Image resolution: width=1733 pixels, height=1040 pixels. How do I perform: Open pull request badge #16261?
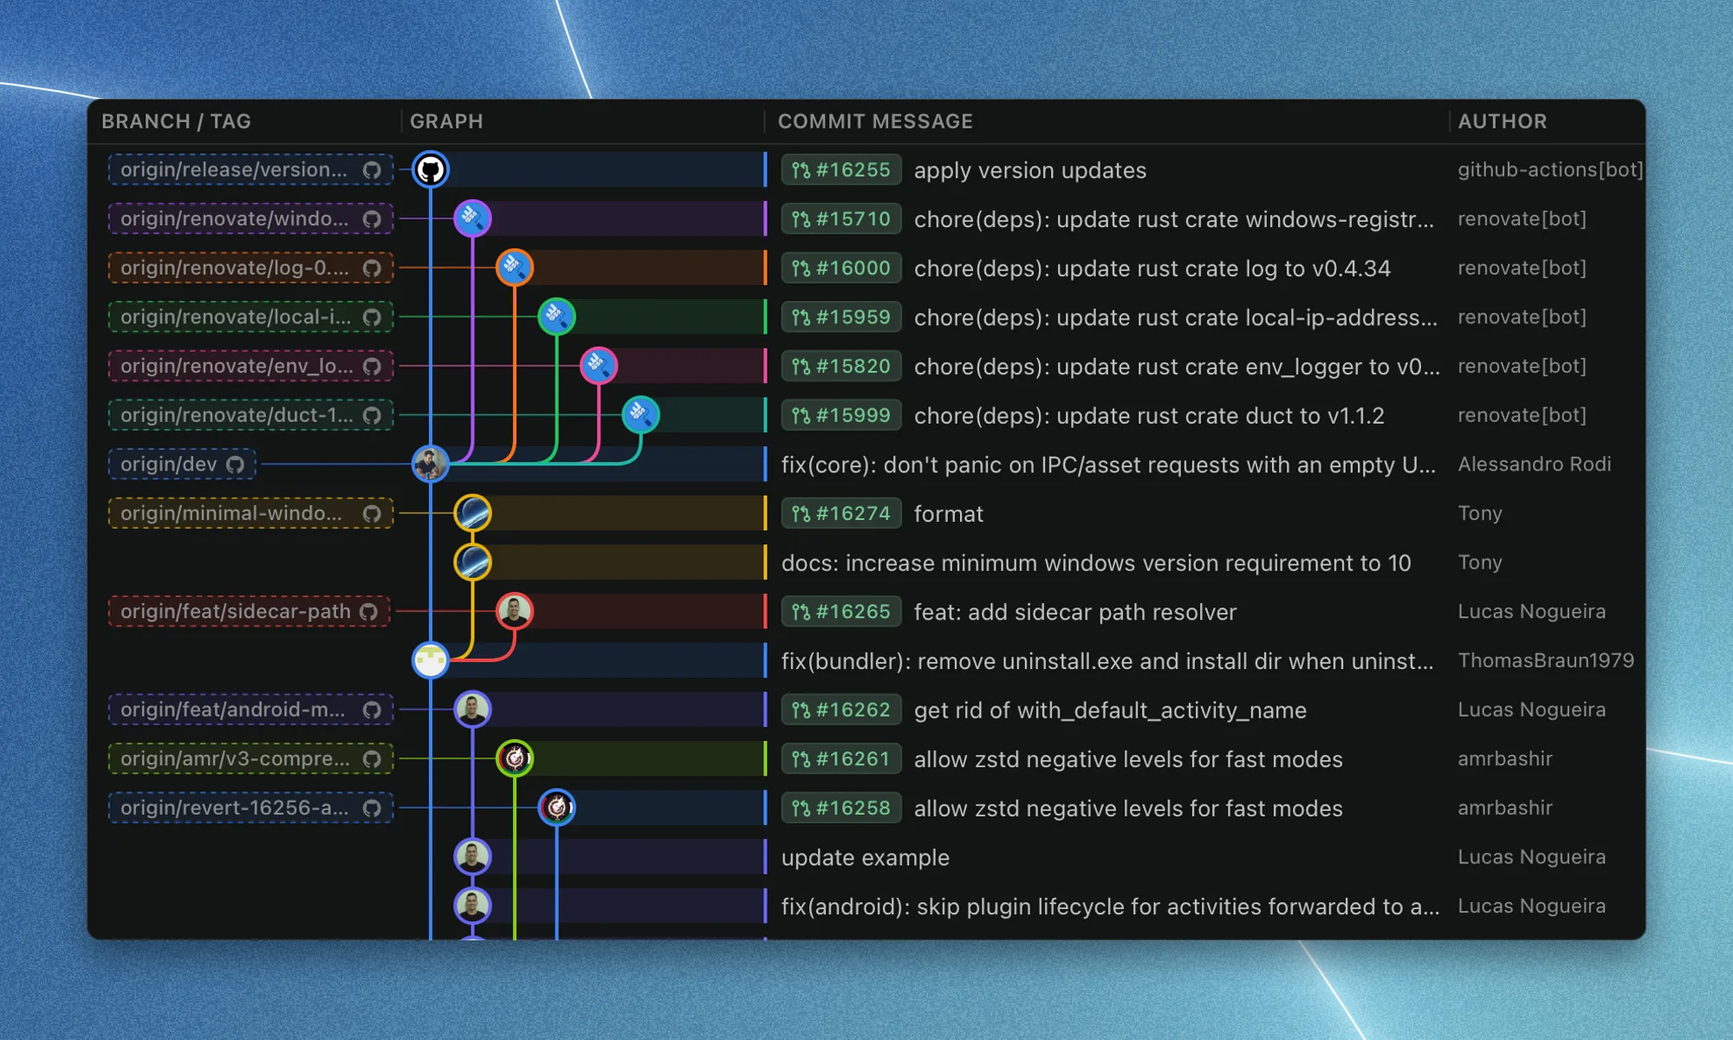[x=841, y=759]
